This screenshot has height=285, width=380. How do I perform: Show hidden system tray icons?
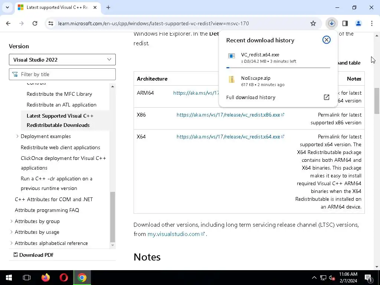coord(314,278)
